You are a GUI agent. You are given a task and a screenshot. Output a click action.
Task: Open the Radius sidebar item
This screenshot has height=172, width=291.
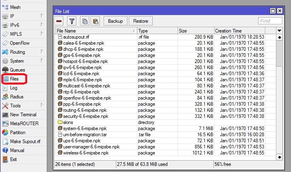[x=16, y=97]
